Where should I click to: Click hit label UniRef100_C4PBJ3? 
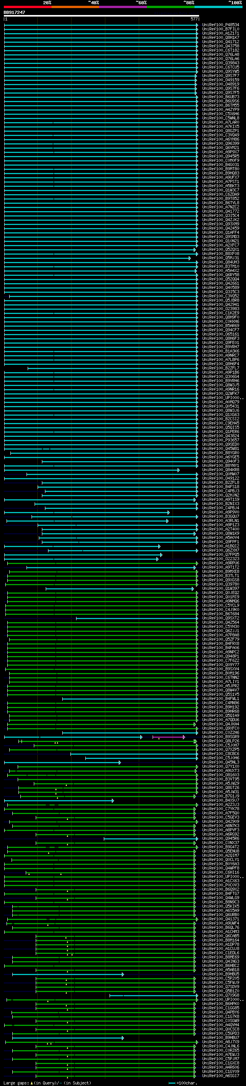click(220, 491)
